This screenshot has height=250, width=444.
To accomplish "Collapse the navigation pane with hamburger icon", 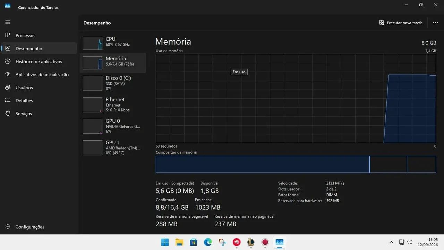I will tap(8, 22).
